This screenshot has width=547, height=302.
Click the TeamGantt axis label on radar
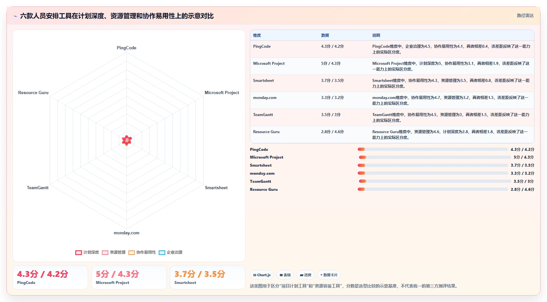(38, 188)
